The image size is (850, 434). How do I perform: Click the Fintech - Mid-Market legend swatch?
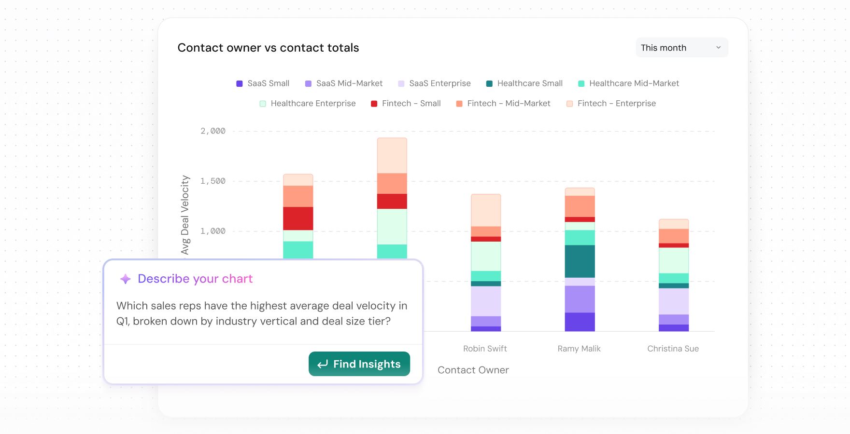459,104
